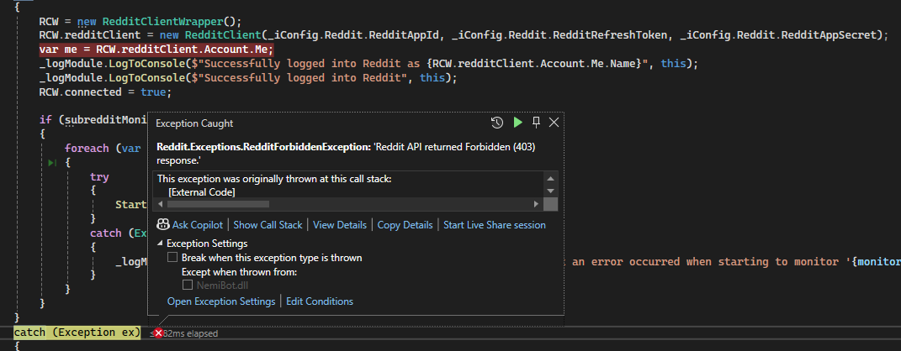
Task: Click the call stack horizontal scrollbar thumb
Action: coord(218,203)
